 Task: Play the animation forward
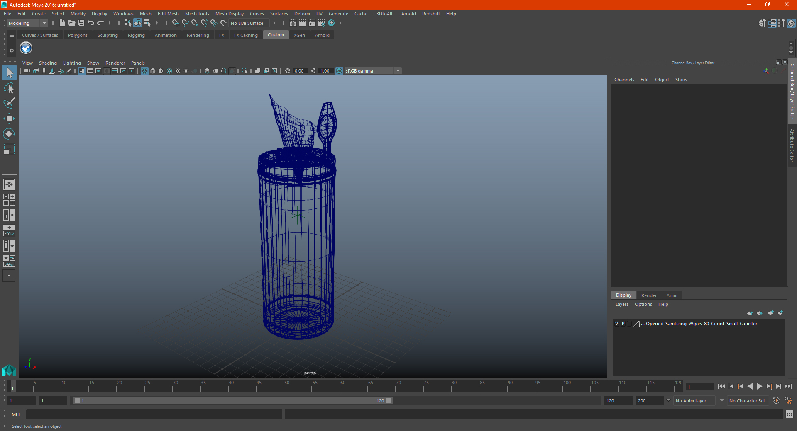point(759,386)
